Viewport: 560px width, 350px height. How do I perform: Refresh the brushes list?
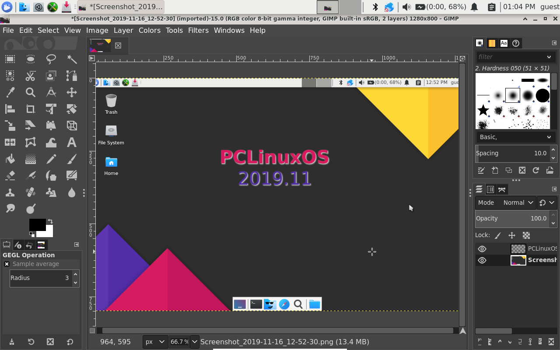pos(536,170)
